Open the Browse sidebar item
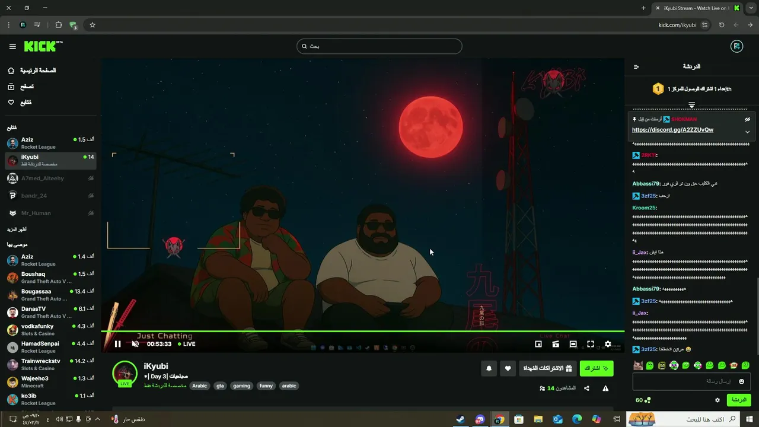 pyautogui.click(x=21, y=87)
